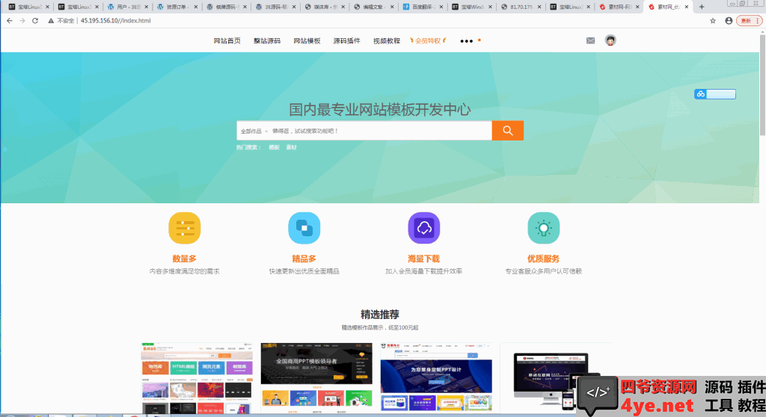Bookmark this page with the star icon

click(x=713, y=21)
